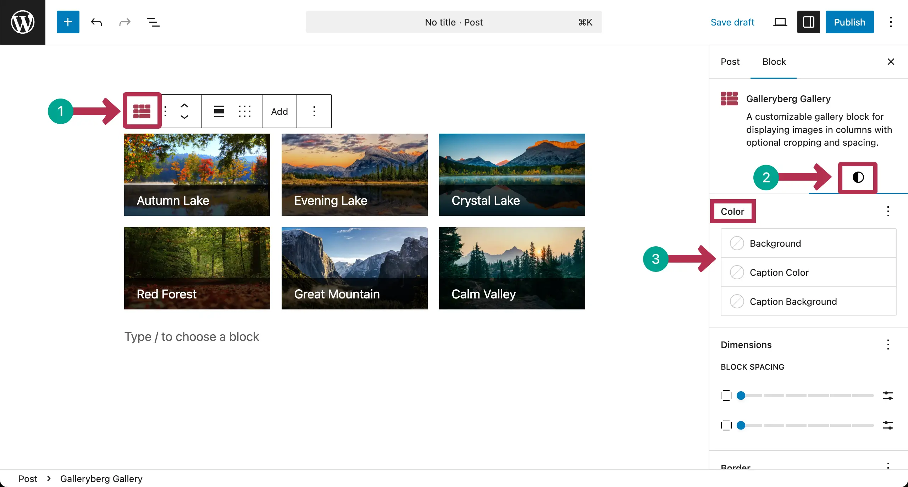Open the document overview outline icon
The height and width of the screenshot is (487, 908).
[x=153, y=22]
